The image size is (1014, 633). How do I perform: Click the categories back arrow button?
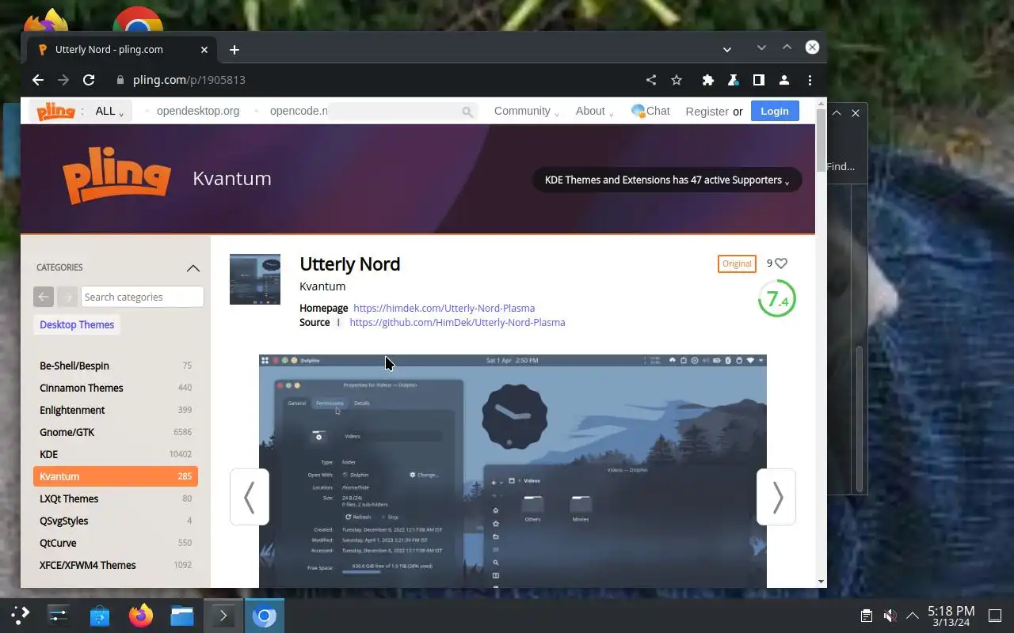click(x=44, y=297)
